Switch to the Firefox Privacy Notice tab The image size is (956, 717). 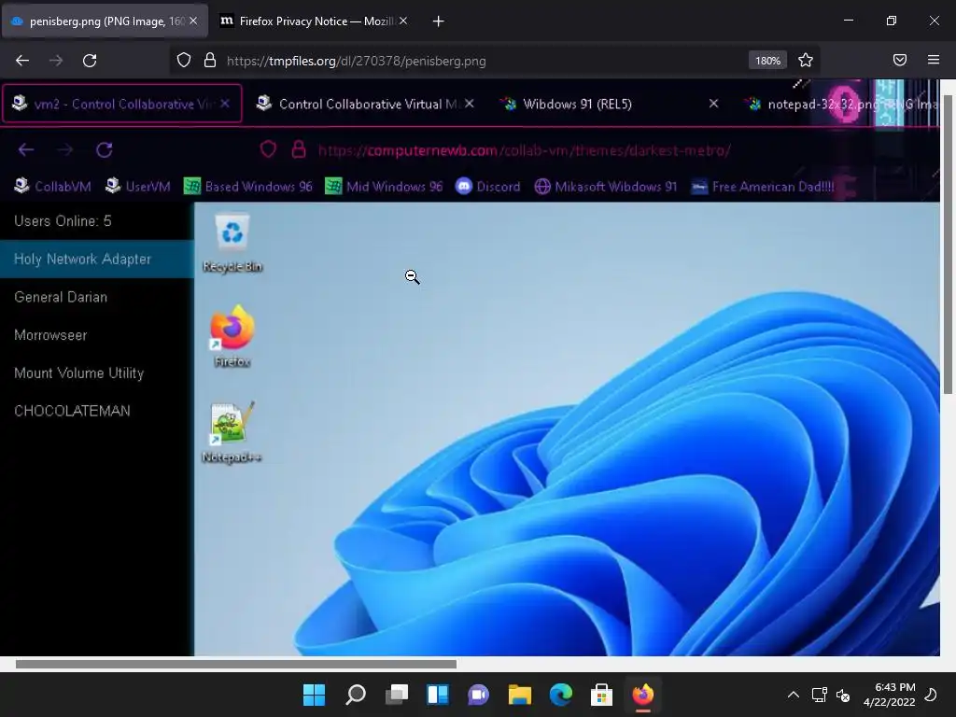(314, 21)
